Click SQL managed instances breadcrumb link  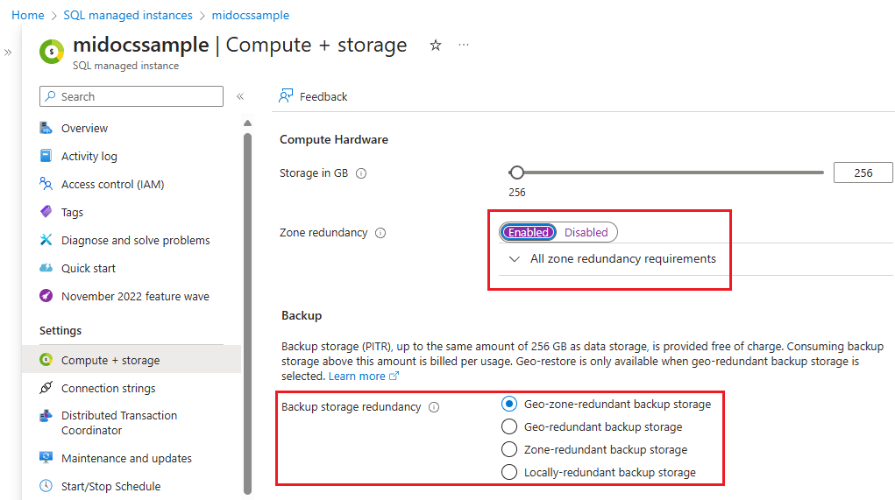coord(128,15)
